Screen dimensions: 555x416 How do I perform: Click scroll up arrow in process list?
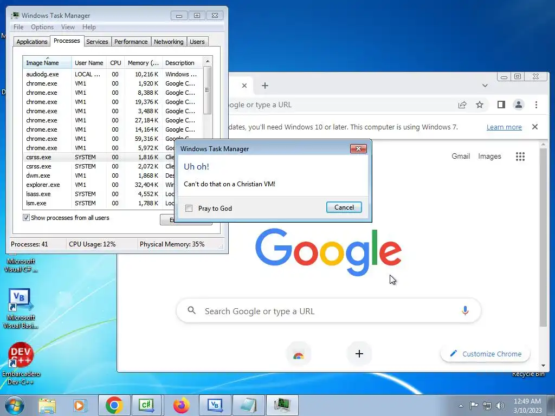click(x=208, y=61)
